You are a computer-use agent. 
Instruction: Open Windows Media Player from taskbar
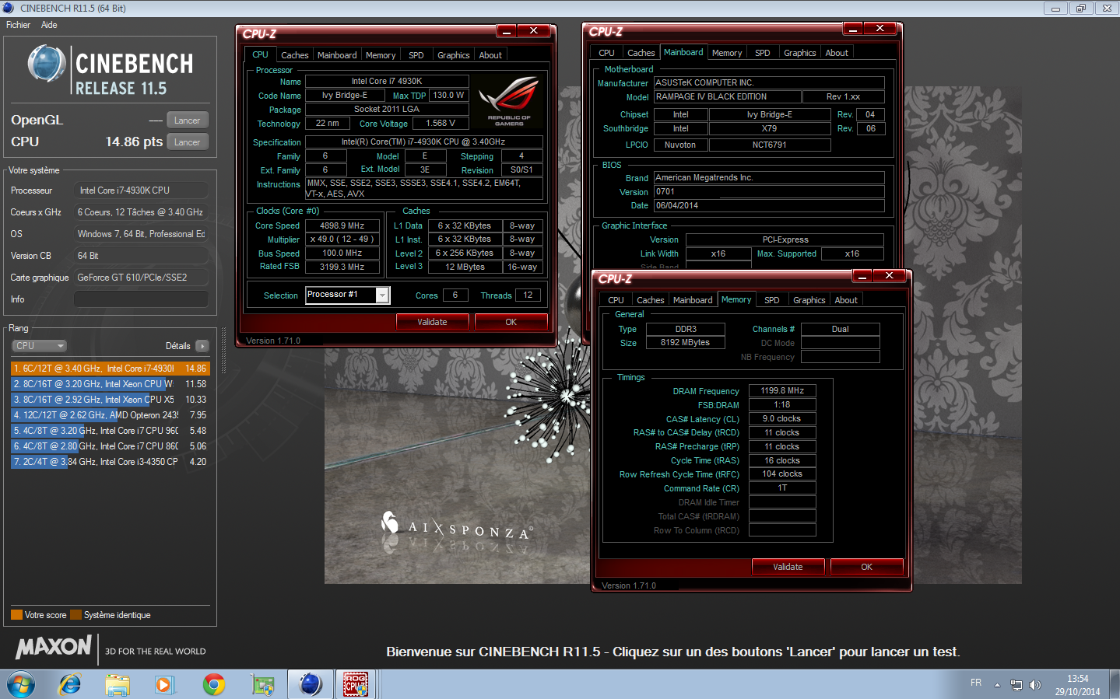tap(164, 684)
